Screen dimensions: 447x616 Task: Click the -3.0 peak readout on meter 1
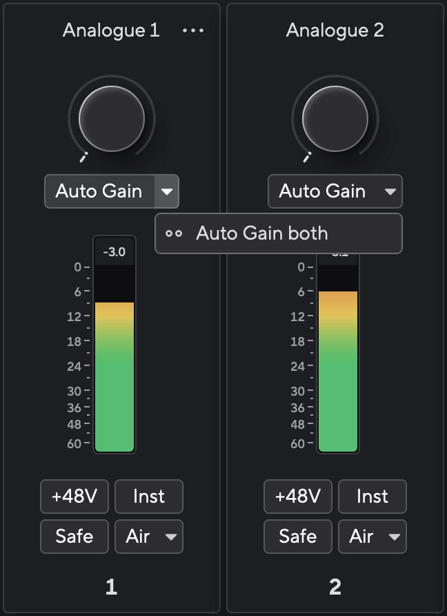(115, 252)
